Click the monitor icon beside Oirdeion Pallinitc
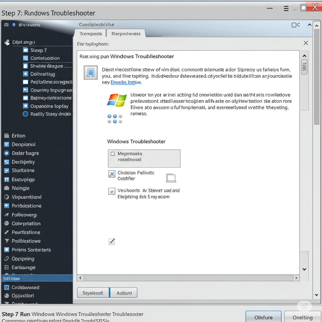This screenshot has width=322, height=322. [x=171, y=178]
